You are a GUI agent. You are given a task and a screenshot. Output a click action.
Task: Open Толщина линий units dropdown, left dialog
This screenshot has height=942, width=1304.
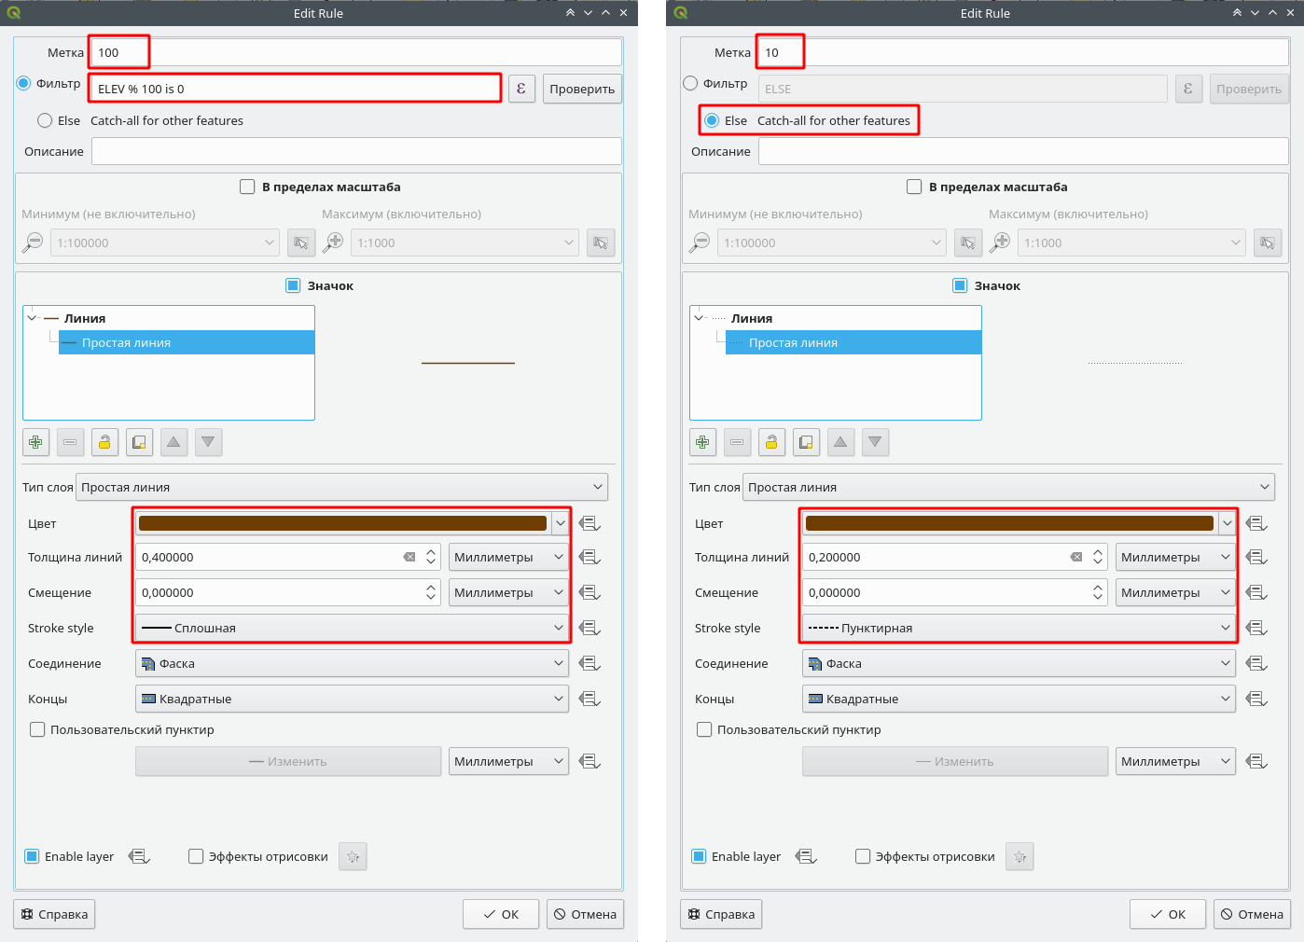(x=508, y=557)
